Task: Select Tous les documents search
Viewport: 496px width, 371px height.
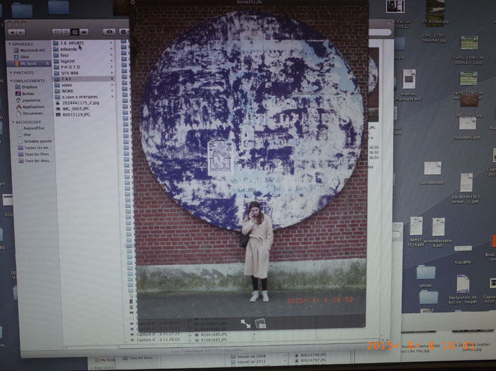Action: 35,161
